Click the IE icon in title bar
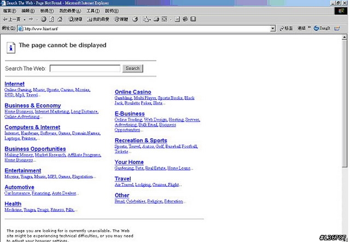 3,3
